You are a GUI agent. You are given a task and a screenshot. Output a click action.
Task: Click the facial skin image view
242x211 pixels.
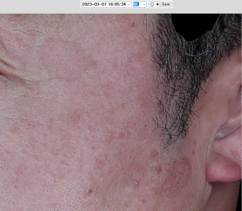pos(121,112)
